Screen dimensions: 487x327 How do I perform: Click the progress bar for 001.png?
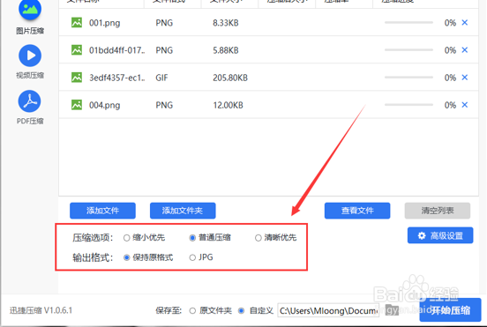(x=408, y=22)
